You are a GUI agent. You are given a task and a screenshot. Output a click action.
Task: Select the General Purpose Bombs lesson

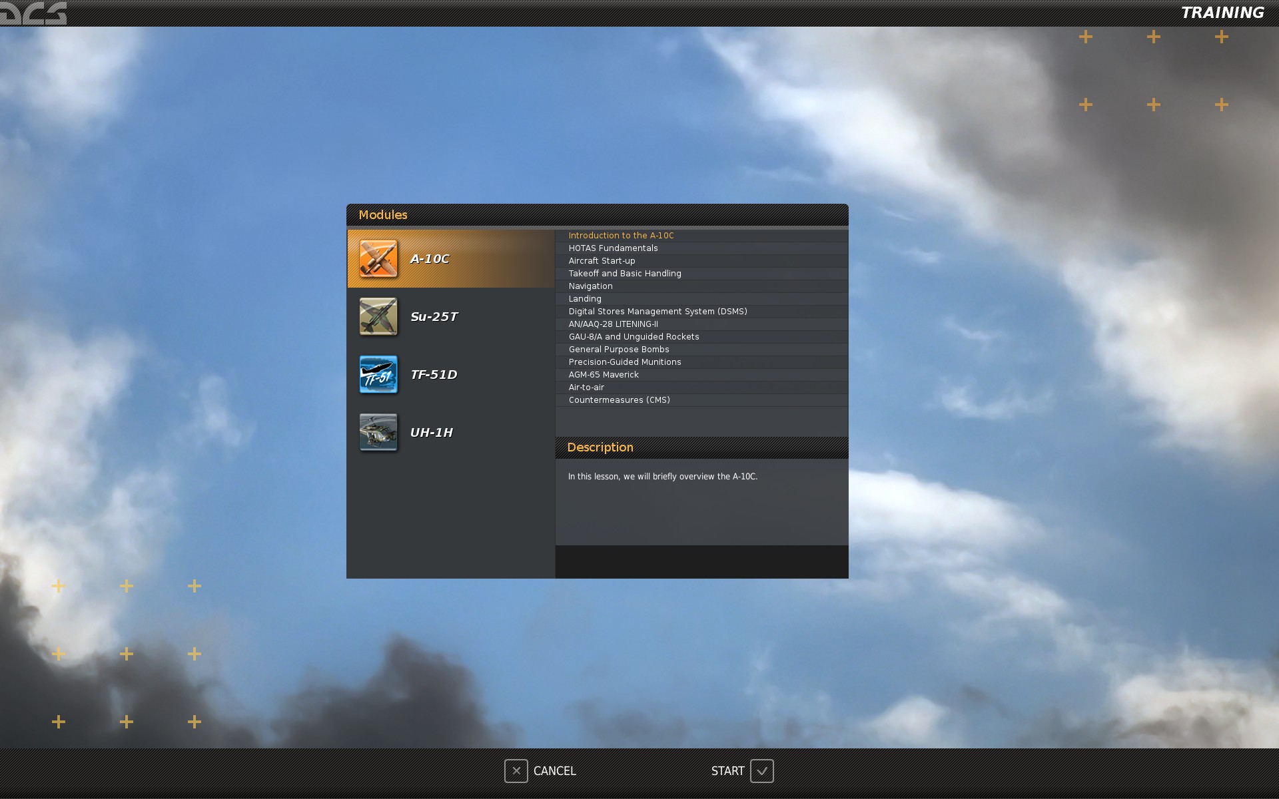click(701, 350)
